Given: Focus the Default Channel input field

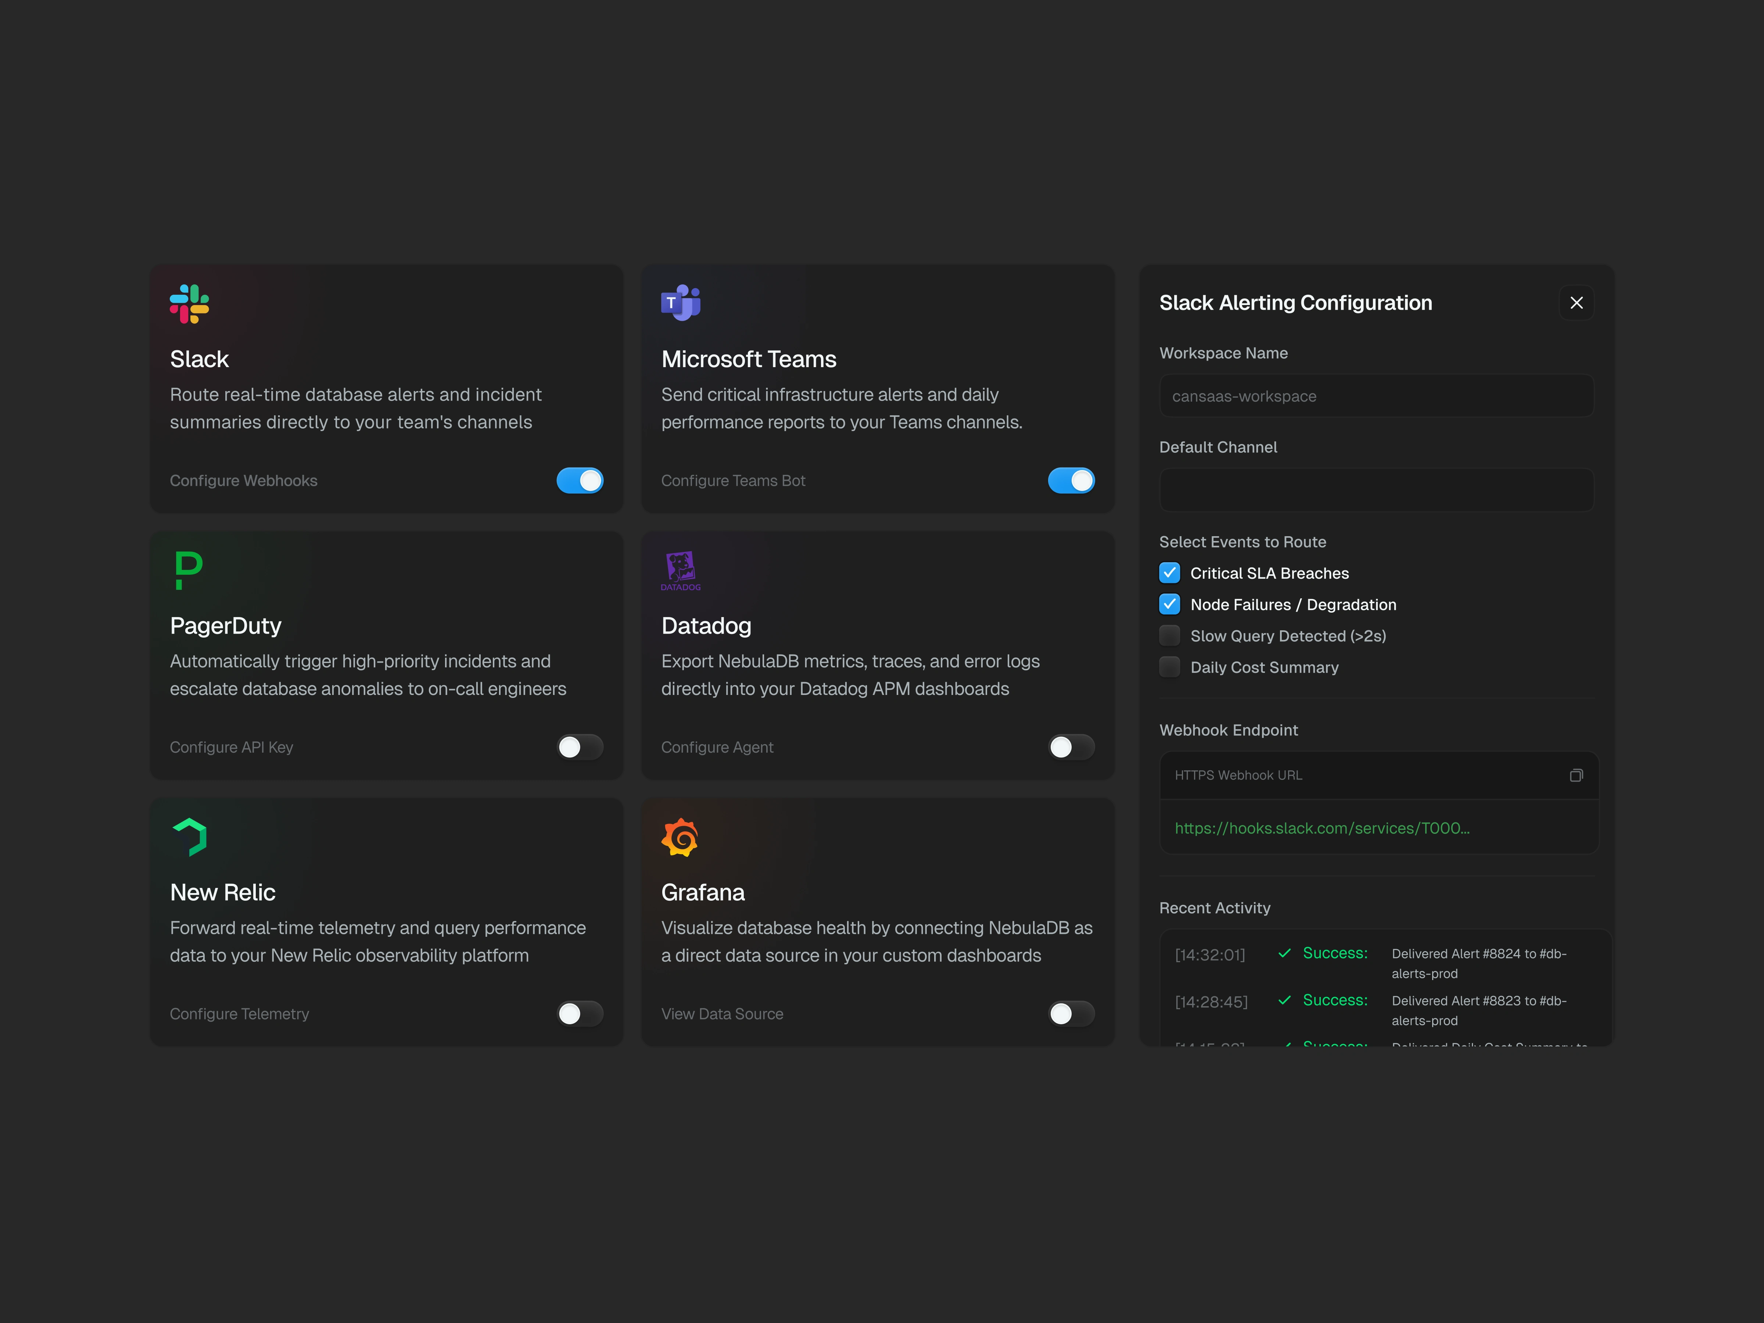Looking at the screenshot, I should tap(1376, 490).
